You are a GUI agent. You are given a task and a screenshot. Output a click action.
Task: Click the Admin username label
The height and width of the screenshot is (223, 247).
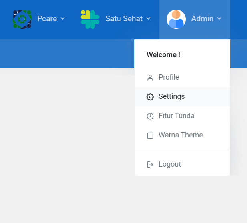coord(202,18)
